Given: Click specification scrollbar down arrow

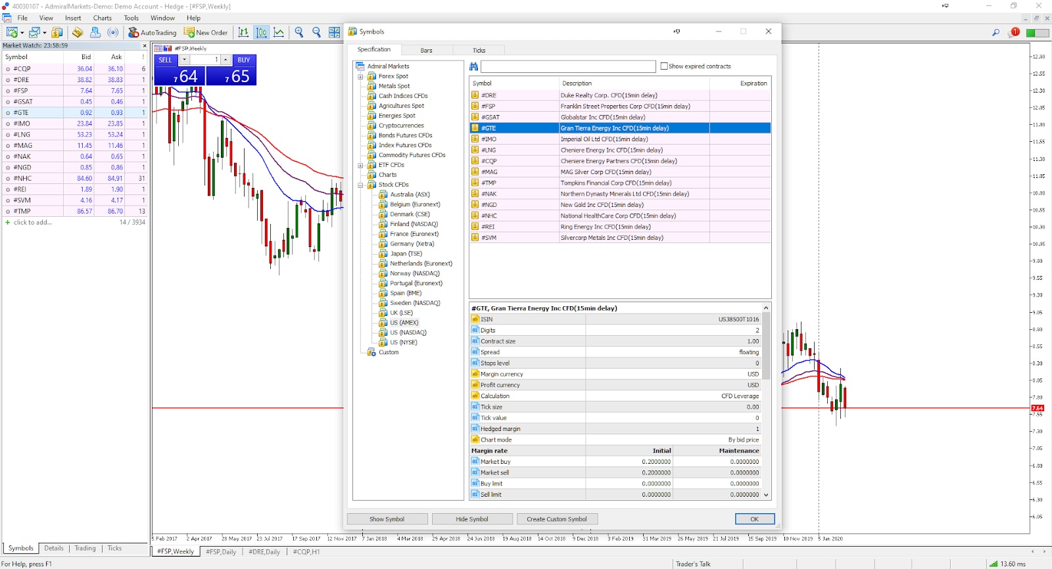Looking at the screenshot, I should pos(766,495).
